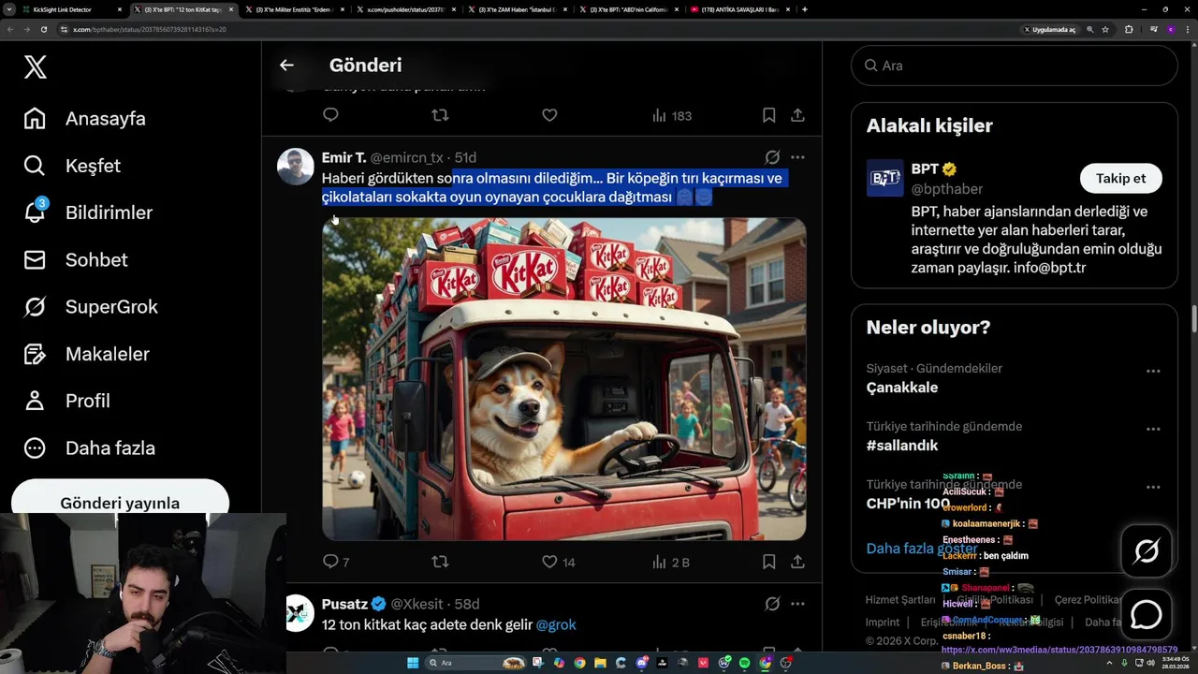Click Windows taskbar search box
Image resolution: width=1198 pixels, height=674 pixels.
click(477, 663)
